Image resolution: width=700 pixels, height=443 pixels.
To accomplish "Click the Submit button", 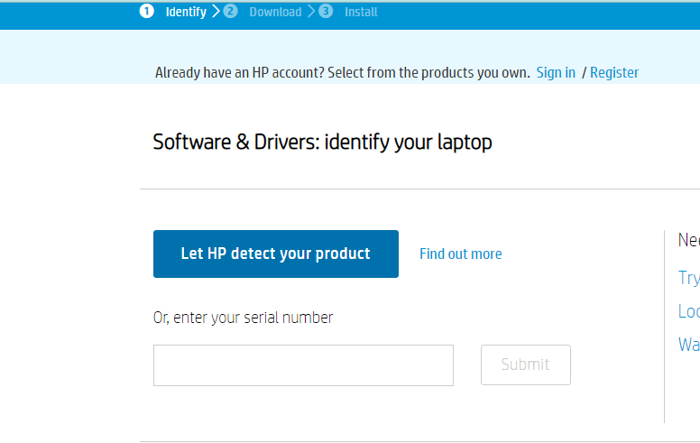I will (x=526, y=365).
